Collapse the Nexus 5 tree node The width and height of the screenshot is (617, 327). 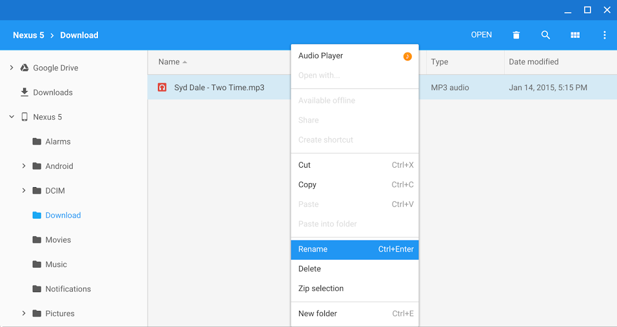(12, 117)
